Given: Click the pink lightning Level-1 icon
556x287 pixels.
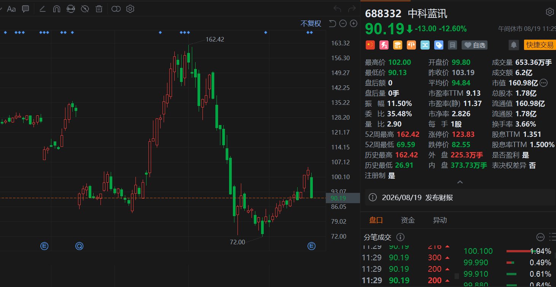Looking at the screenshot, I should (384, 45).
